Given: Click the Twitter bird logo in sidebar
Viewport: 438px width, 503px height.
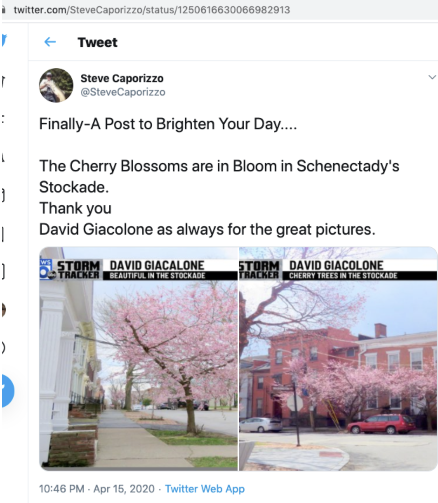Looking at the screenshot, I should point(4,40).
